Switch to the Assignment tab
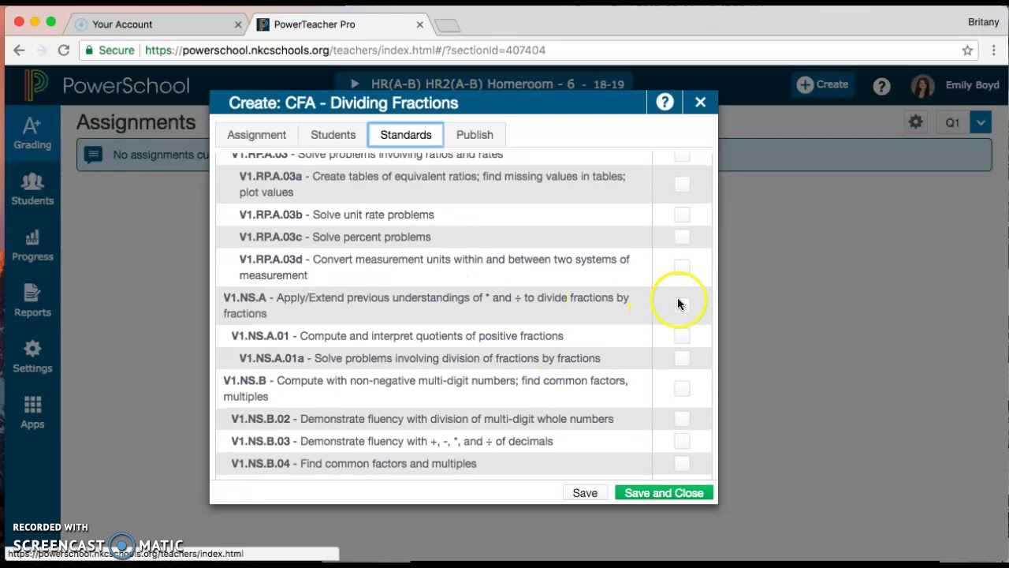The width and height of the screenshot is (1009, 568). pyautogui.click(x=257, y=135)
